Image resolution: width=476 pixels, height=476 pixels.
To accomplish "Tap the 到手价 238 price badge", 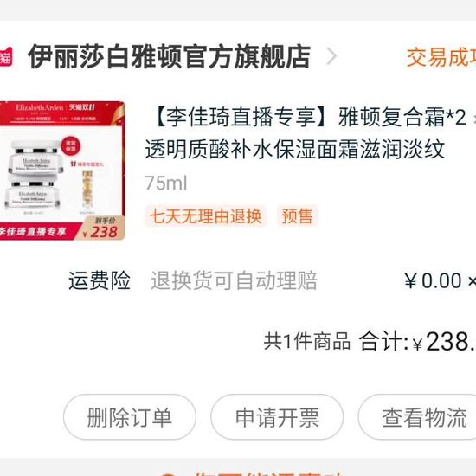I will coord(102,228).
